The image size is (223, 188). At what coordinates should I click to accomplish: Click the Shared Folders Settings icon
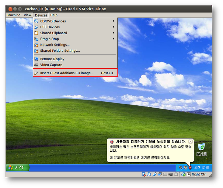[x=36, y=51]
